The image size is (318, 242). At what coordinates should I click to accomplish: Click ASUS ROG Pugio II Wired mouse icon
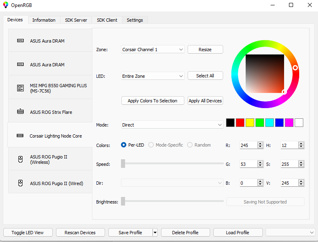click(20, 183)
